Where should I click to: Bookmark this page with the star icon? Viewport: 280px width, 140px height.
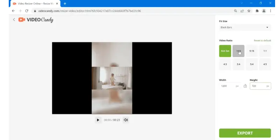coord(249,11)
